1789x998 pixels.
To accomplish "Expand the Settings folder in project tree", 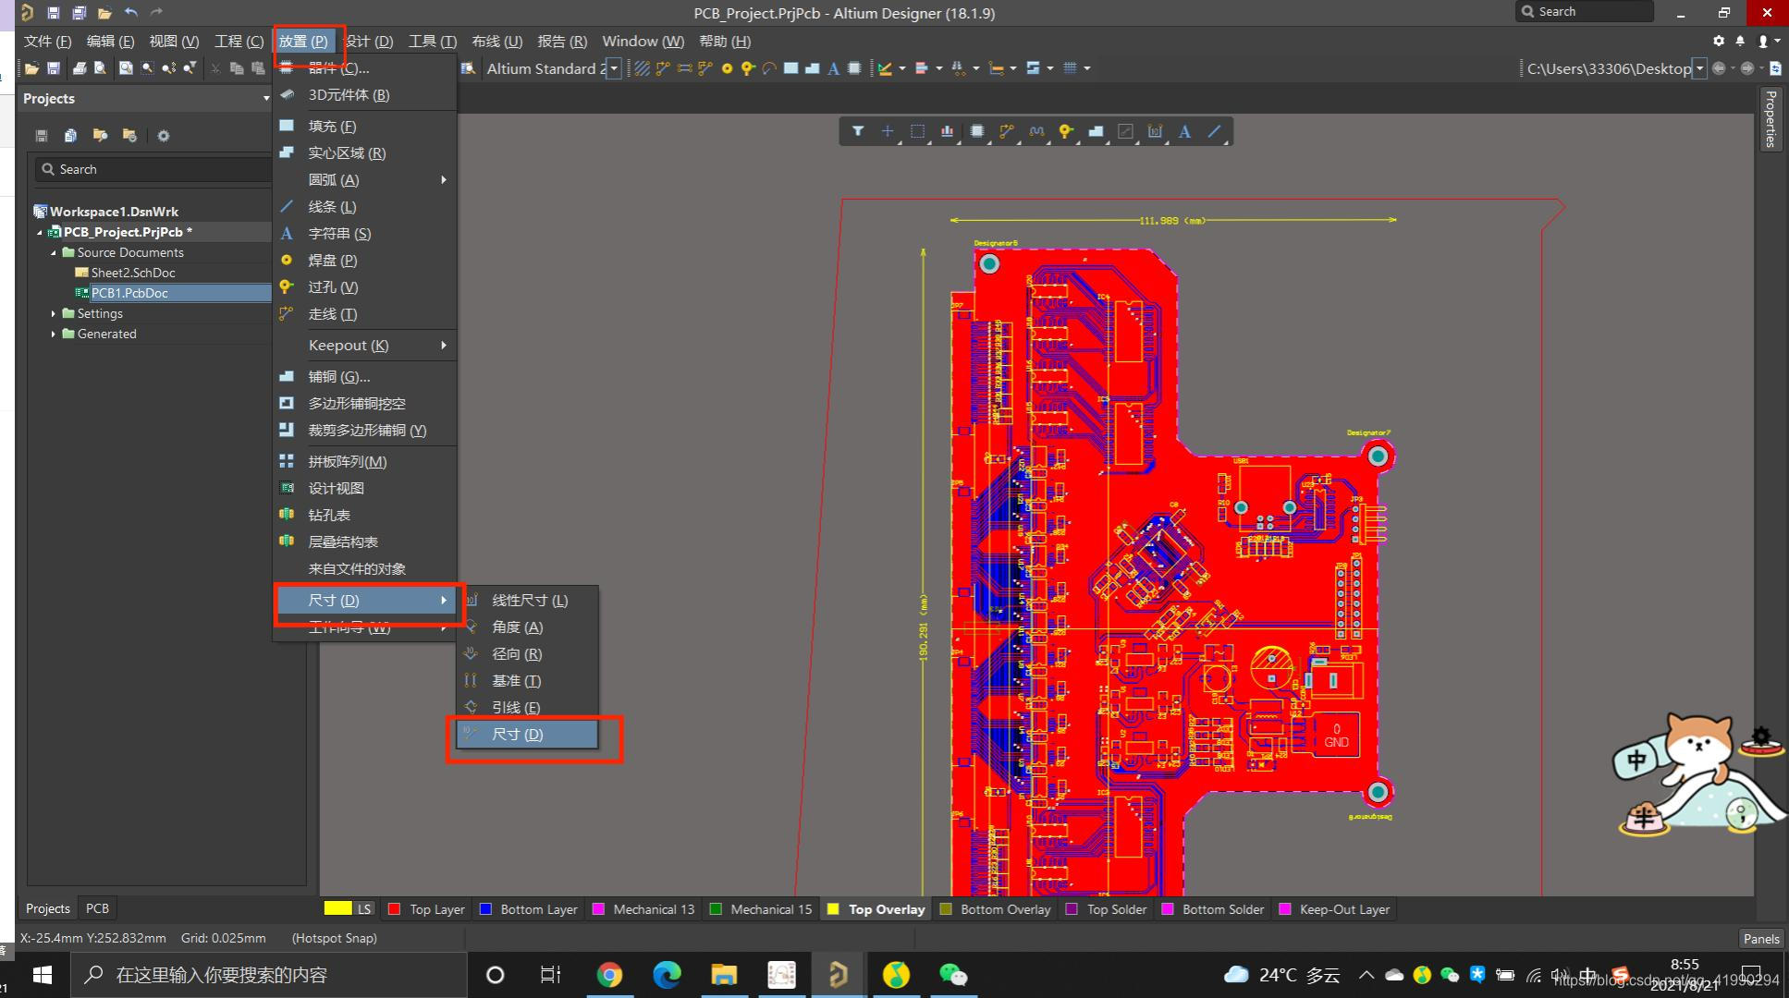I will click(54, 314).
